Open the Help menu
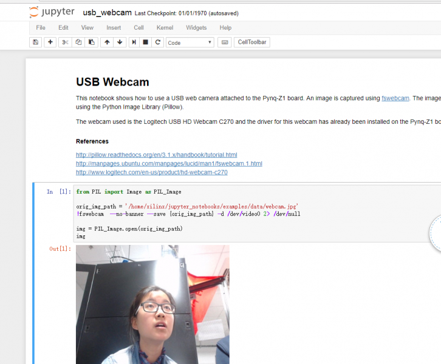This screenshot has height=364, width=441. click(225, 27)
